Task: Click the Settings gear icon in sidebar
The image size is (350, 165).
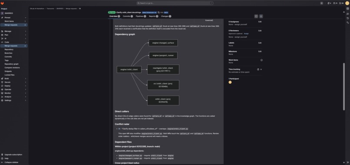Action: pyautogui.click(x=2, y=100)
